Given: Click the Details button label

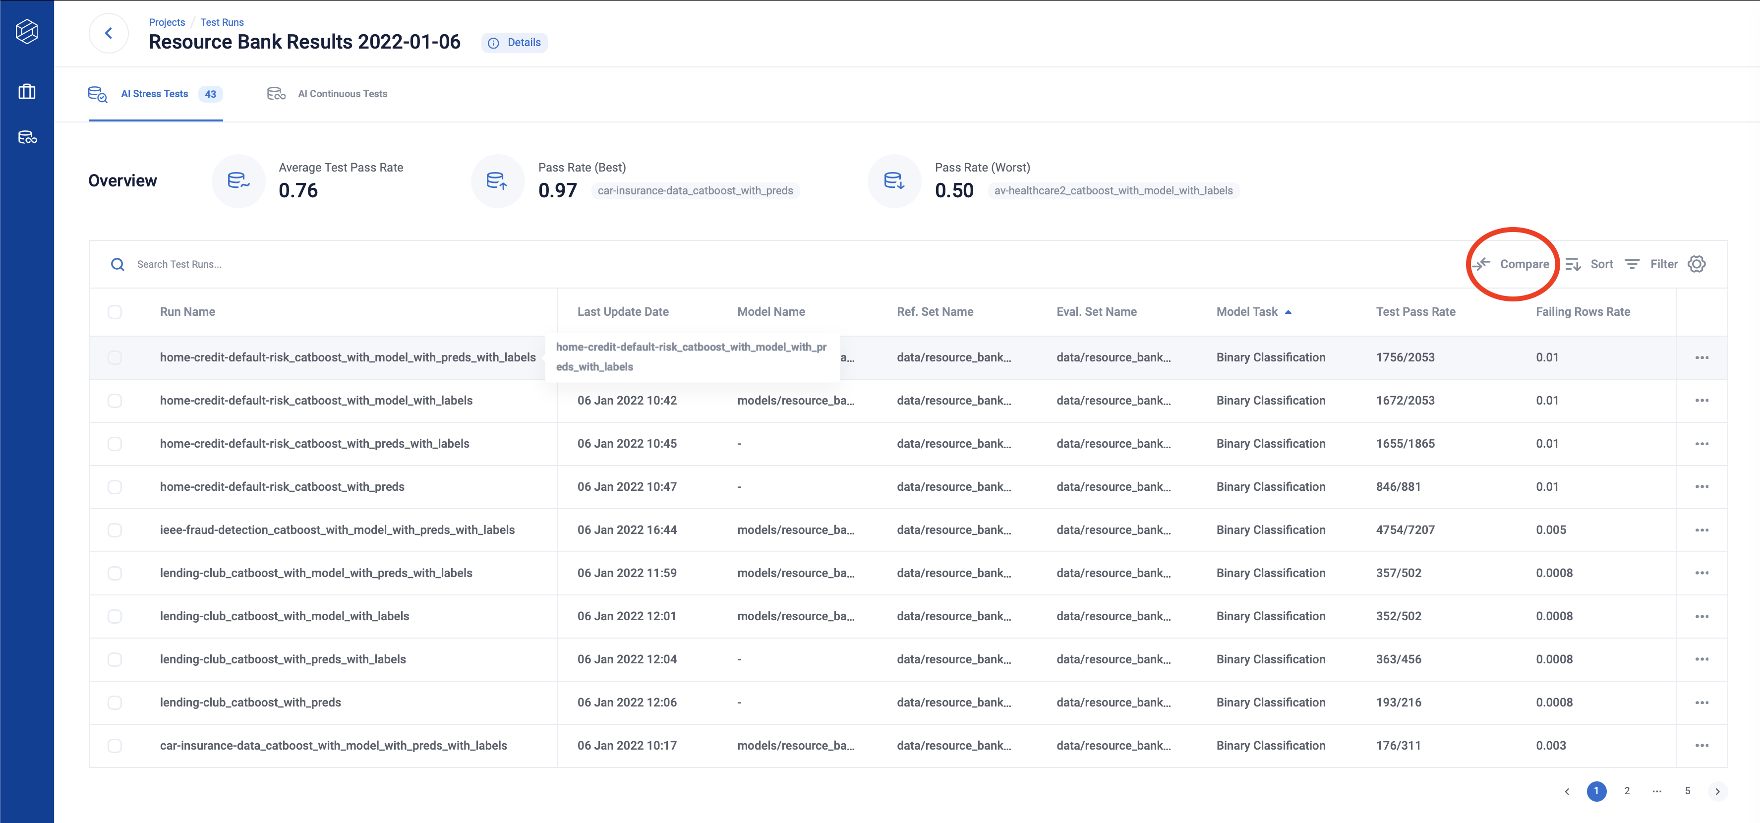Looking at the screenshot, I should (x=524, y=42).
